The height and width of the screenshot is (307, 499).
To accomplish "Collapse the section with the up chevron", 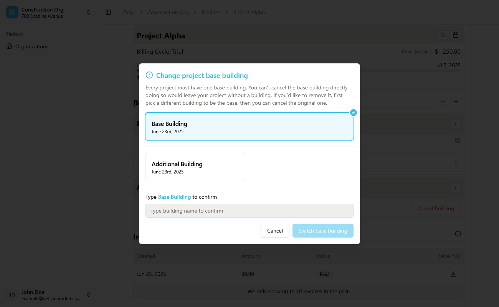I will 456,162.
